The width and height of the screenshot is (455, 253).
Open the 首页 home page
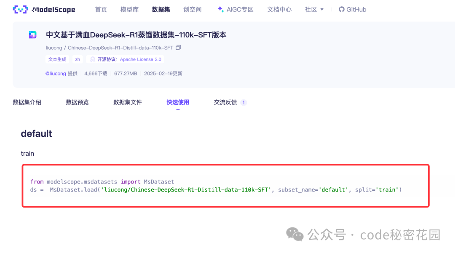tap(101, 10)
